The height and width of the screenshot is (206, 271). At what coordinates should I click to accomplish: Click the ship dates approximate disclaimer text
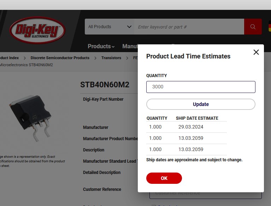(x=194, y=160)
